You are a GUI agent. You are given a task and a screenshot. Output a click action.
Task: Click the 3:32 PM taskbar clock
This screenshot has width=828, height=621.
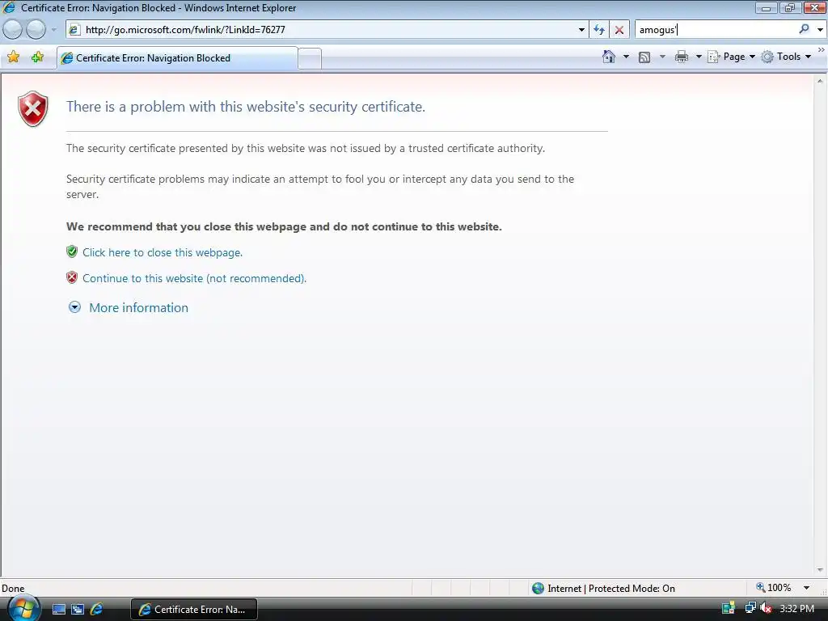click(796, 609)
